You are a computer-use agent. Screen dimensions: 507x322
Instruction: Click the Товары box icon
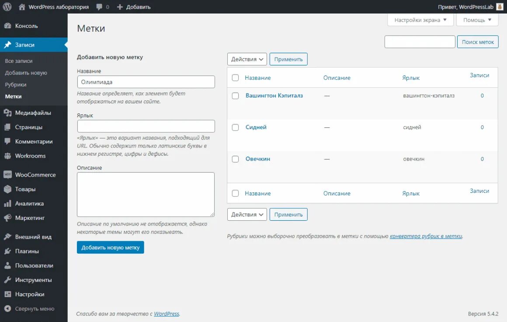7,189
